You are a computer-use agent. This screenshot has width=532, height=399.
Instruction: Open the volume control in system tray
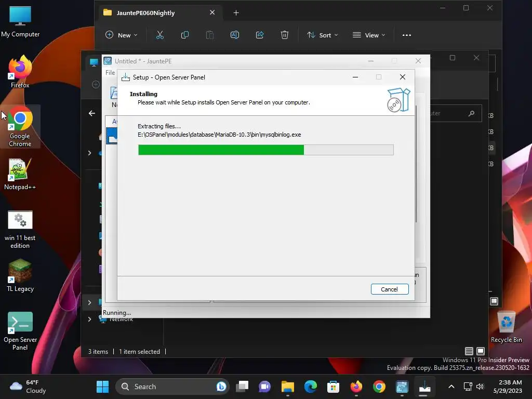480,387
